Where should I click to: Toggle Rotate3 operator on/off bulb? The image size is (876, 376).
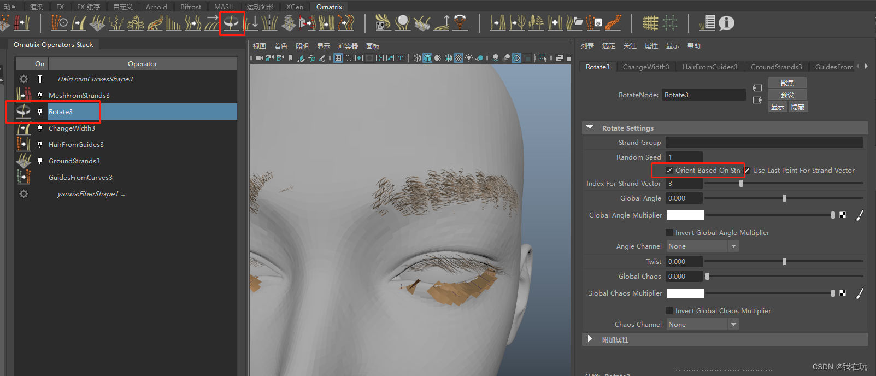pyautogui.click(x=40, y=111)
